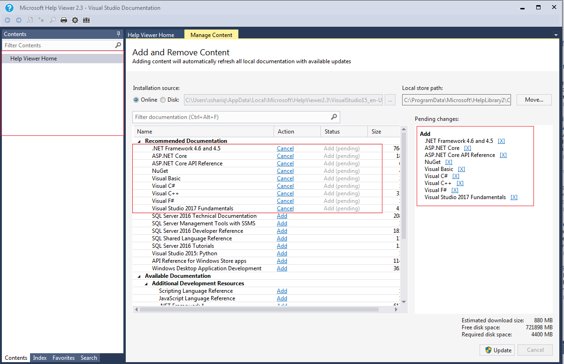Remove Visual Basic pending [X]

[x=461, y=169]
